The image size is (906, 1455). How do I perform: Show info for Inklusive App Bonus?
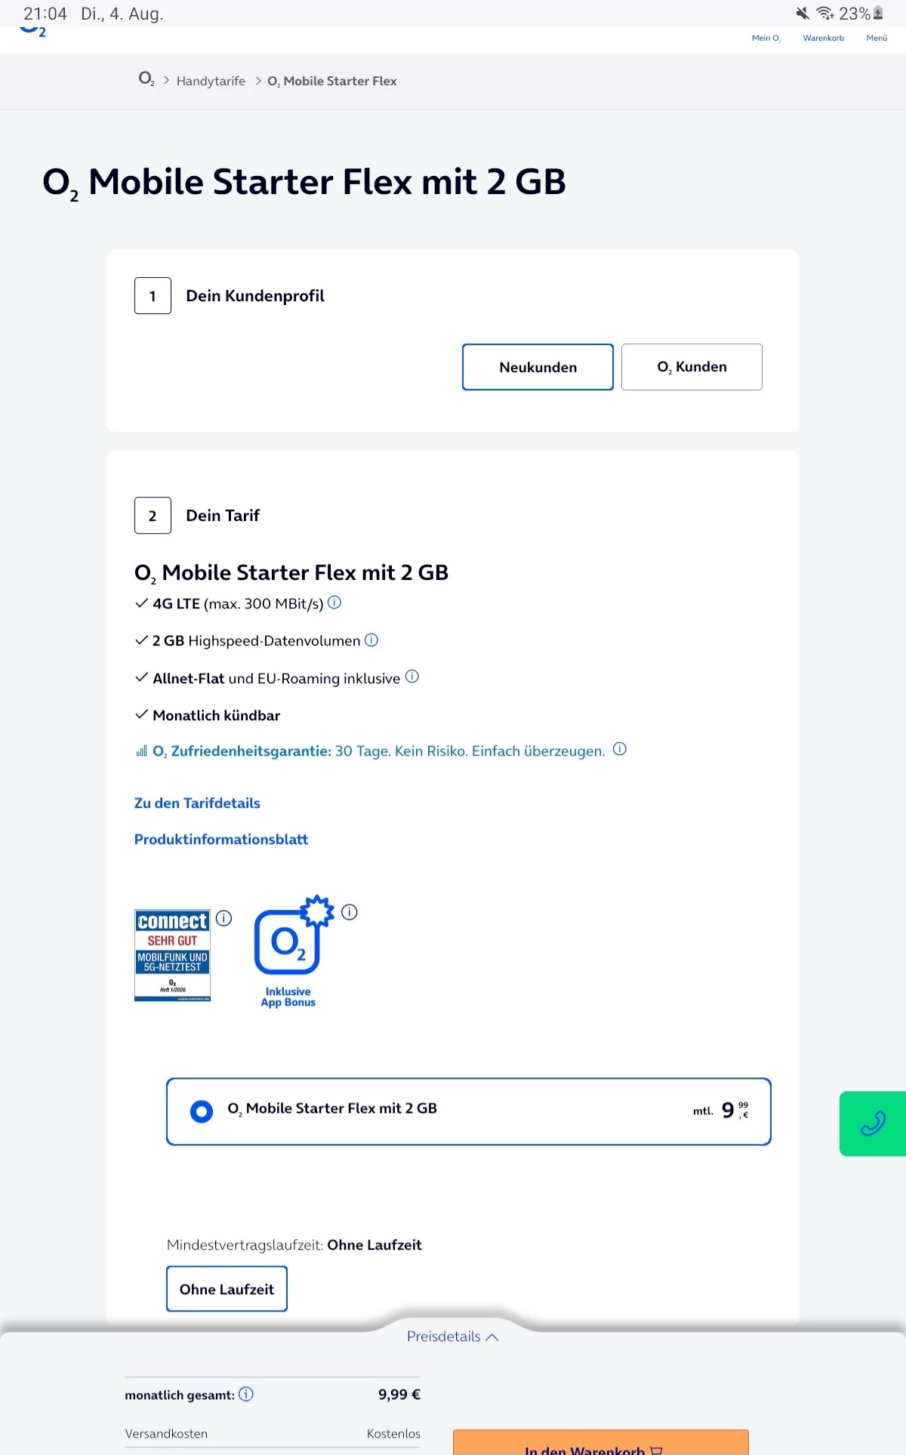(349, 912)
